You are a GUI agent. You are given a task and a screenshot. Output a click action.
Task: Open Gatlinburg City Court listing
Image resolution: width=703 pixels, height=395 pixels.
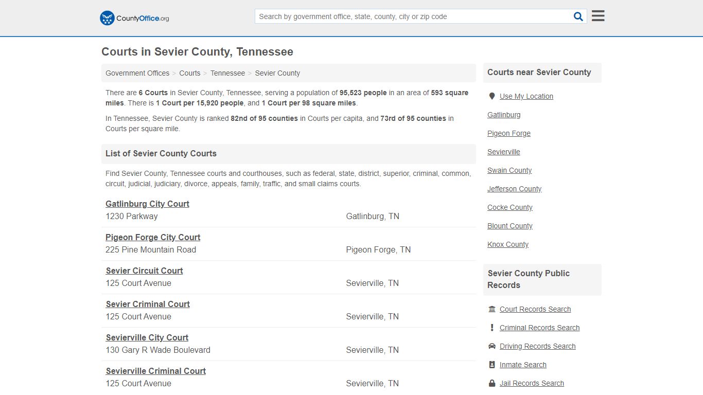click(x=147, y=204)
